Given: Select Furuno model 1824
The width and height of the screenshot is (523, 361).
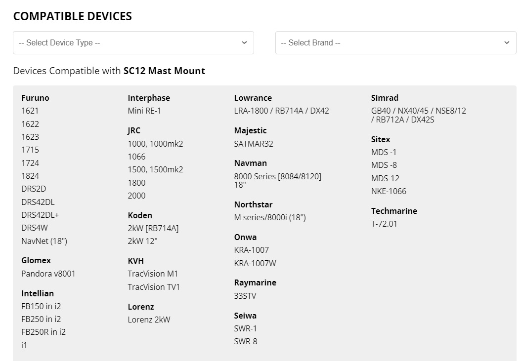Looking at the screenshot, I should [30, 176].
